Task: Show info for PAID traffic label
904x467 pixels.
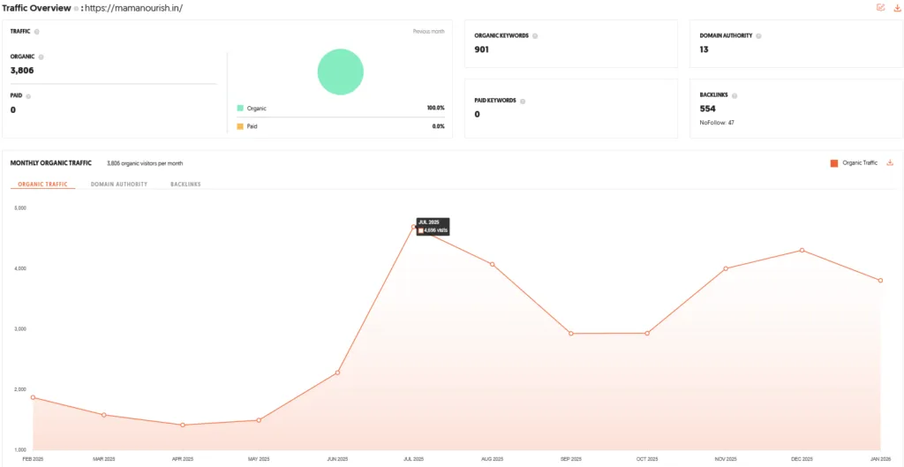Action: point(28,96)
